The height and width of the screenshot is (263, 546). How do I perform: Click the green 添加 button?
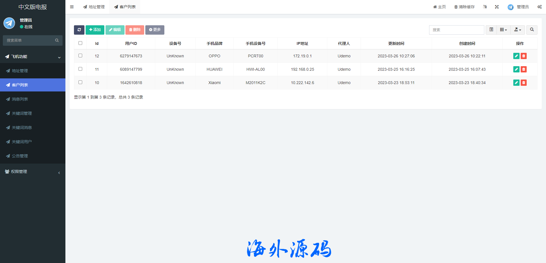(x=95, y=30)
